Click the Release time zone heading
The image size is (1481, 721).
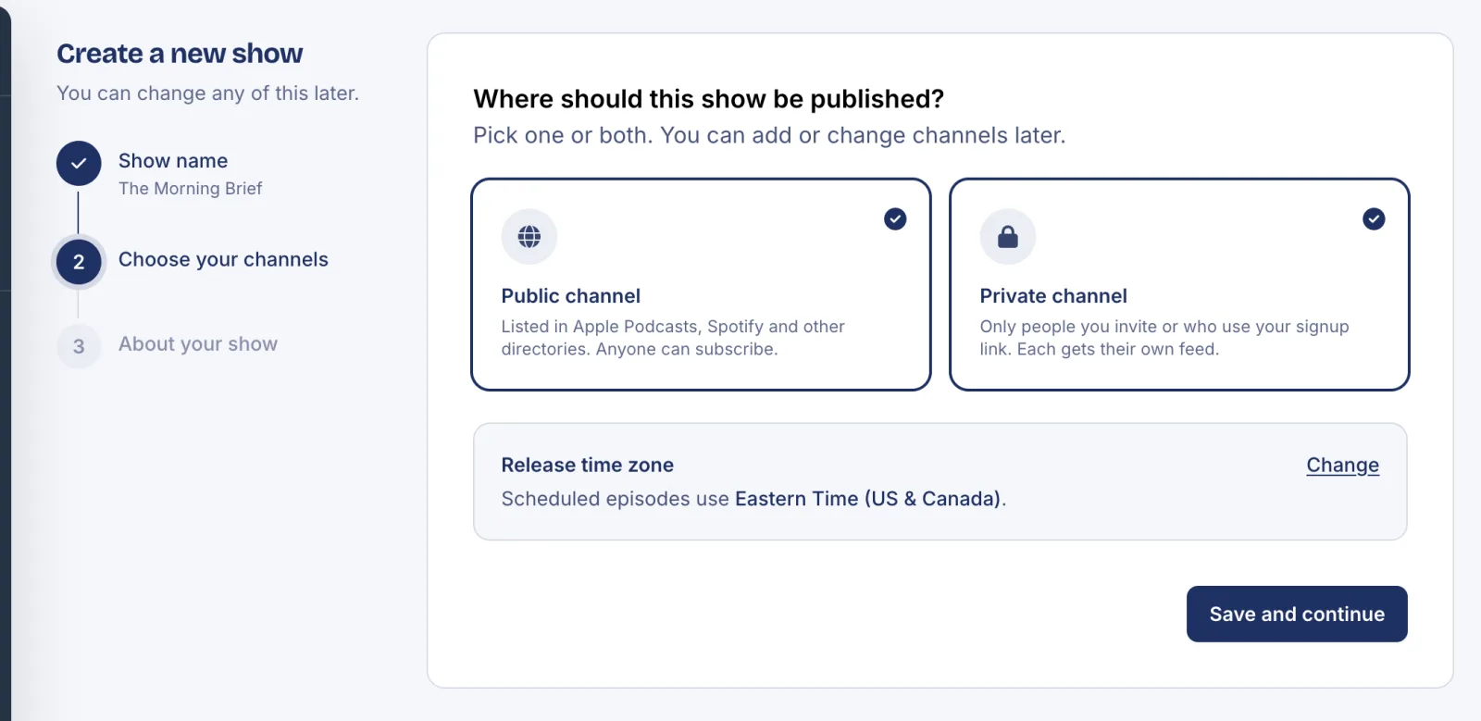(588, 466)
